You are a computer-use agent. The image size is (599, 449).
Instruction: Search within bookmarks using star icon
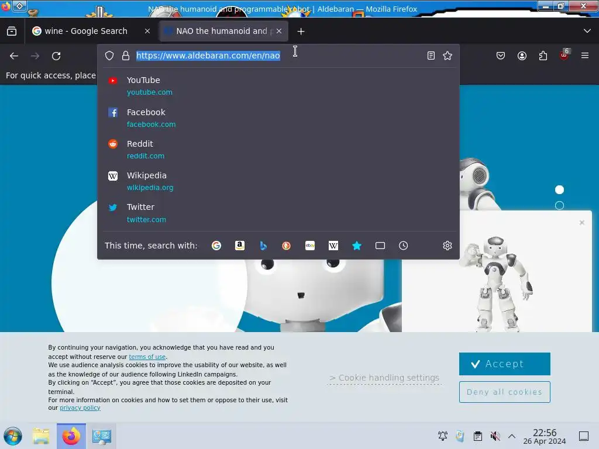(357, 246)
